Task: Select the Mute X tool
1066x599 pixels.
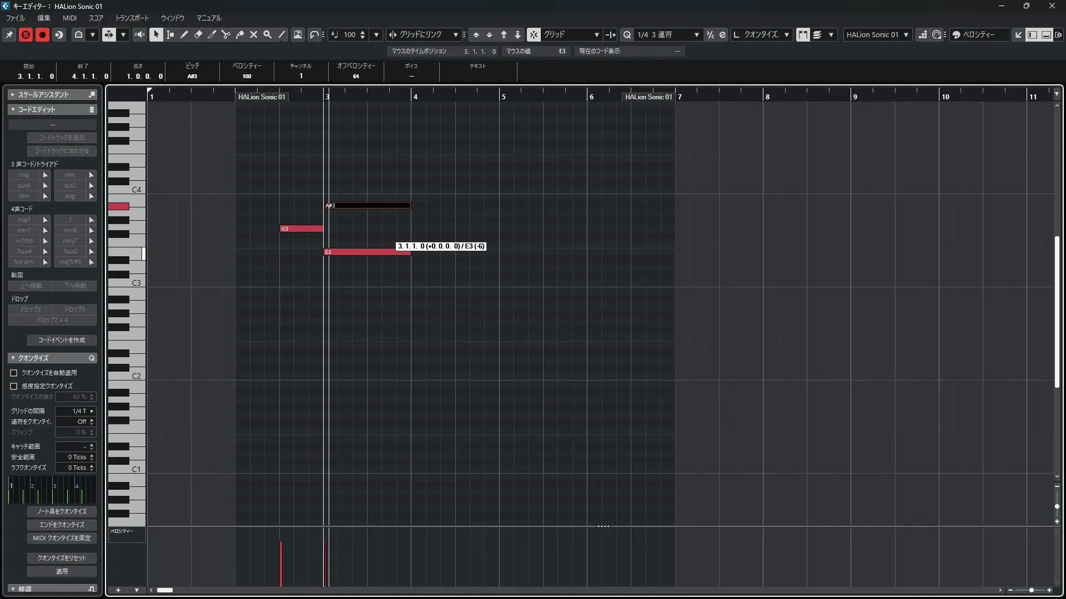Action: [x=254, y=34]
